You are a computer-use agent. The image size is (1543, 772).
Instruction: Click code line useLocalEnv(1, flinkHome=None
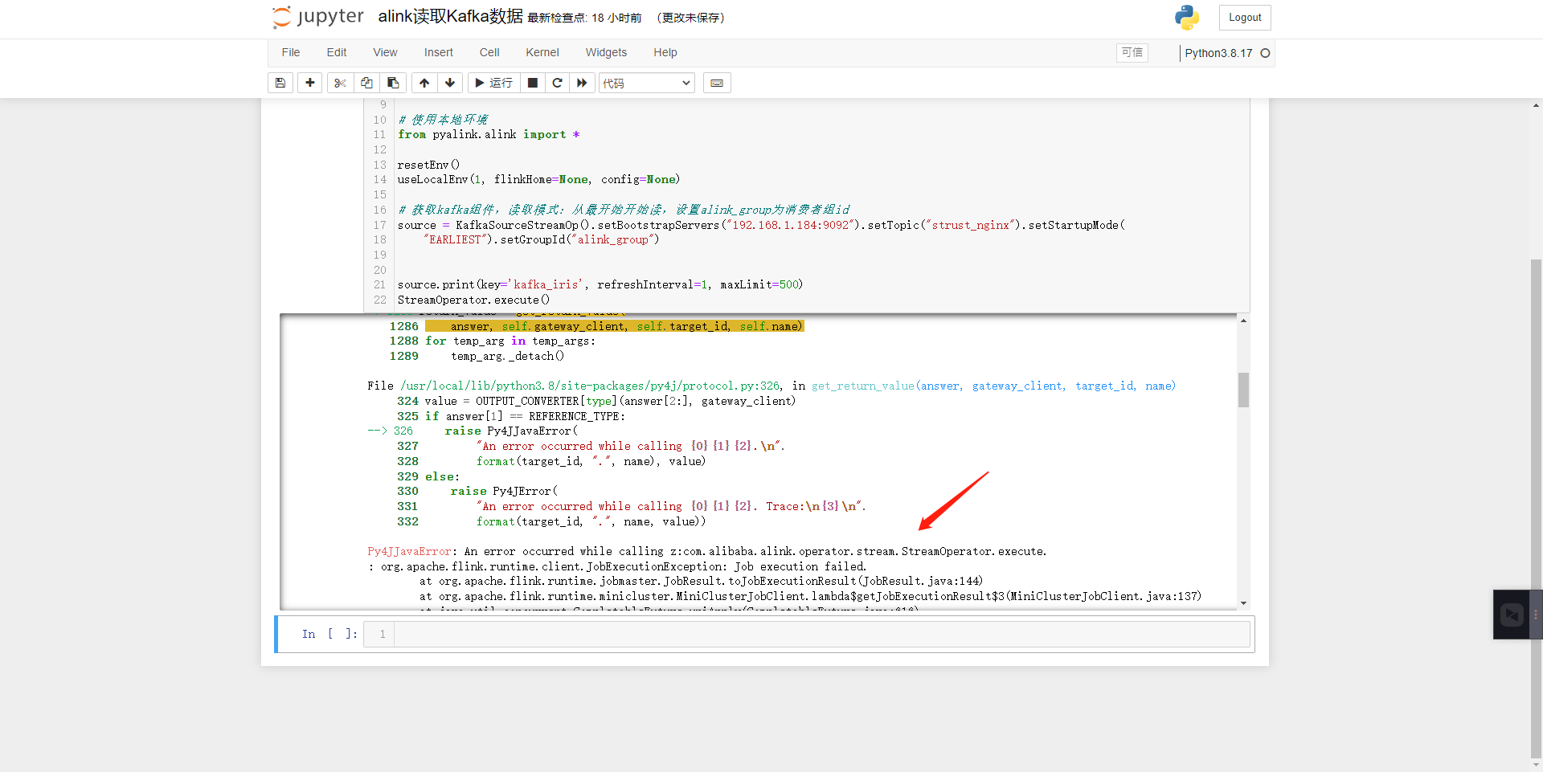(x=538, y=179)
